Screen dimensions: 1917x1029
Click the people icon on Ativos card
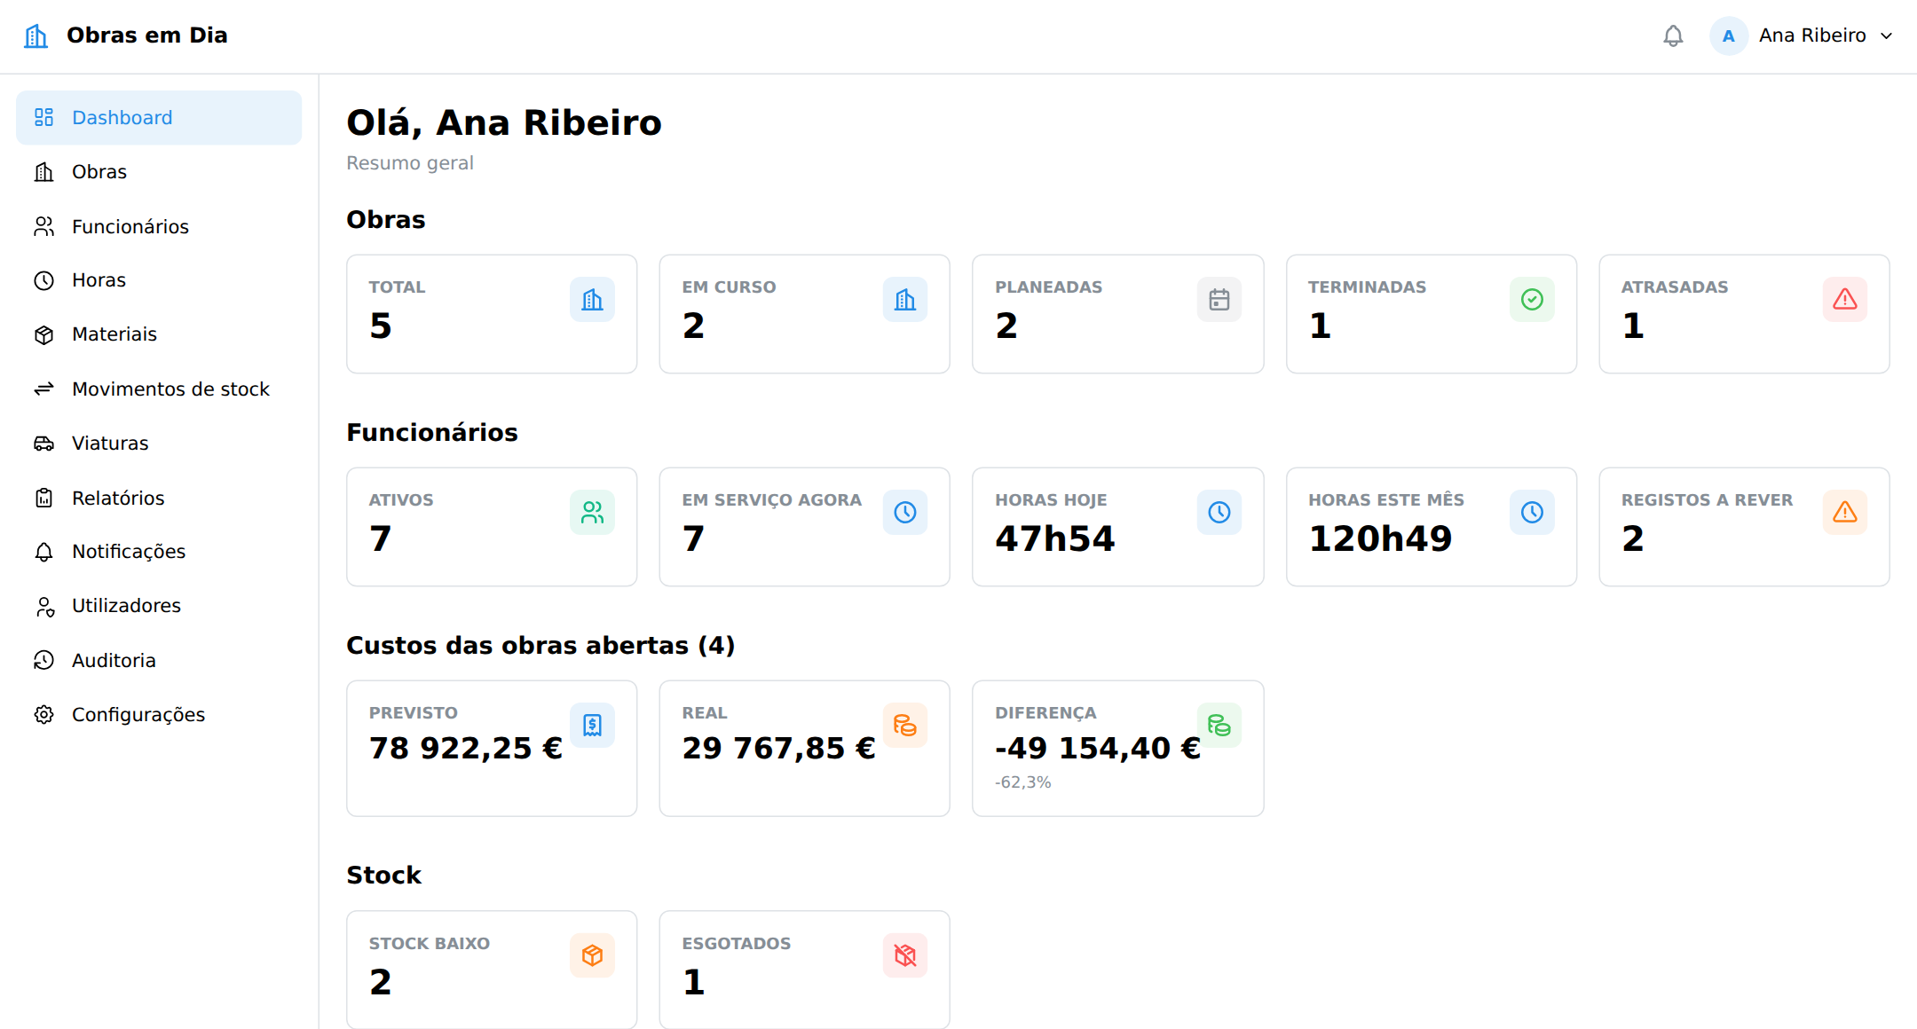592,513
